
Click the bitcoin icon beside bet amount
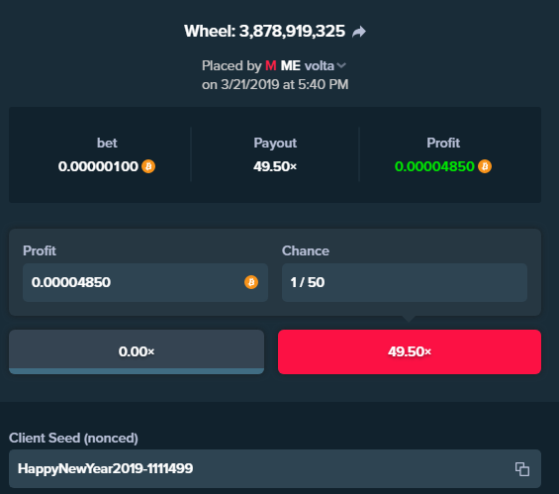(x=148, y=166)
